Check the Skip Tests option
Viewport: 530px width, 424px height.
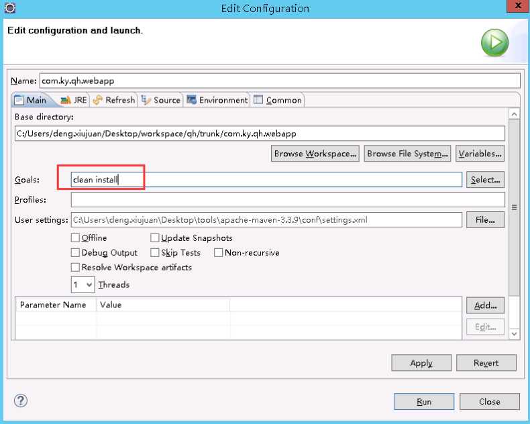[x=155, y=252]
